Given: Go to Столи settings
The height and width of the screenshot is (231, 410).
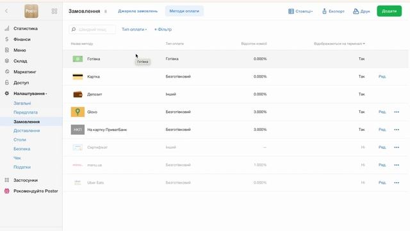Looking at the screenshot, I should click(x=20, y=140).
